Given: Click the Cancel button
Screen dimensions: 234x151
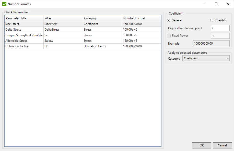Looking at the screenshot, I should point(222,145).
